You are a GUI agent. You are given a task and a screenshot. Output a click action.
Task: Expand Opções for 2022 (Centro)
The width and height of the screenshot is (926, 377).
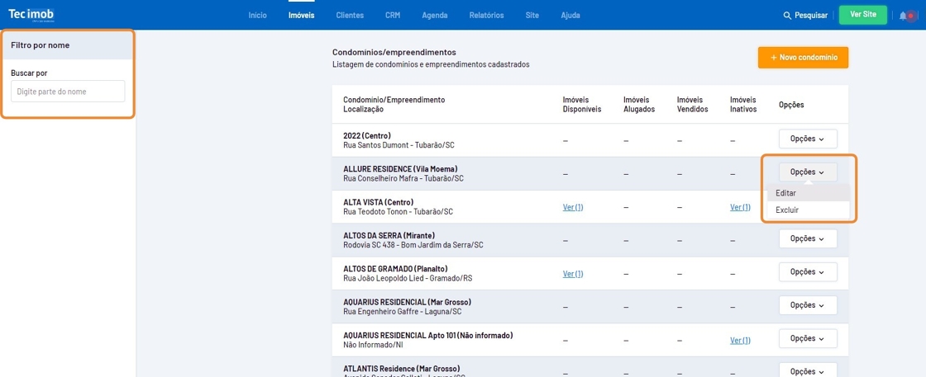tap(807, 139)
